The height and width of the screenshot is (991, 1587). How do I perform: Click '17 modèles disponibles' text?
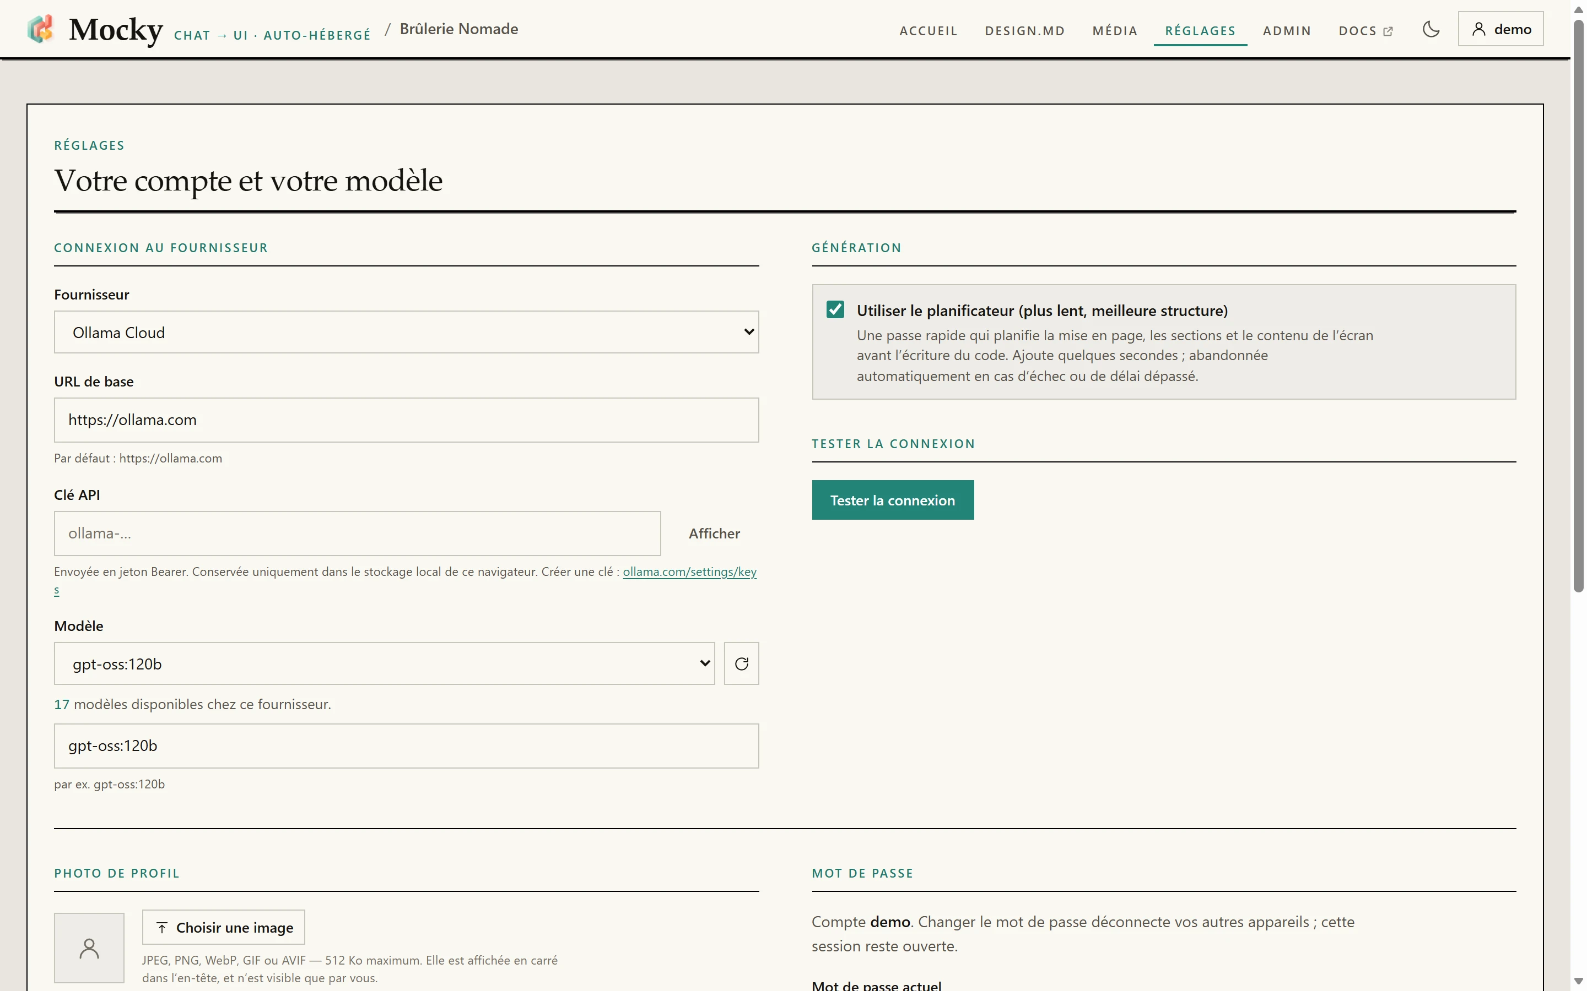[x=192, y=704]
